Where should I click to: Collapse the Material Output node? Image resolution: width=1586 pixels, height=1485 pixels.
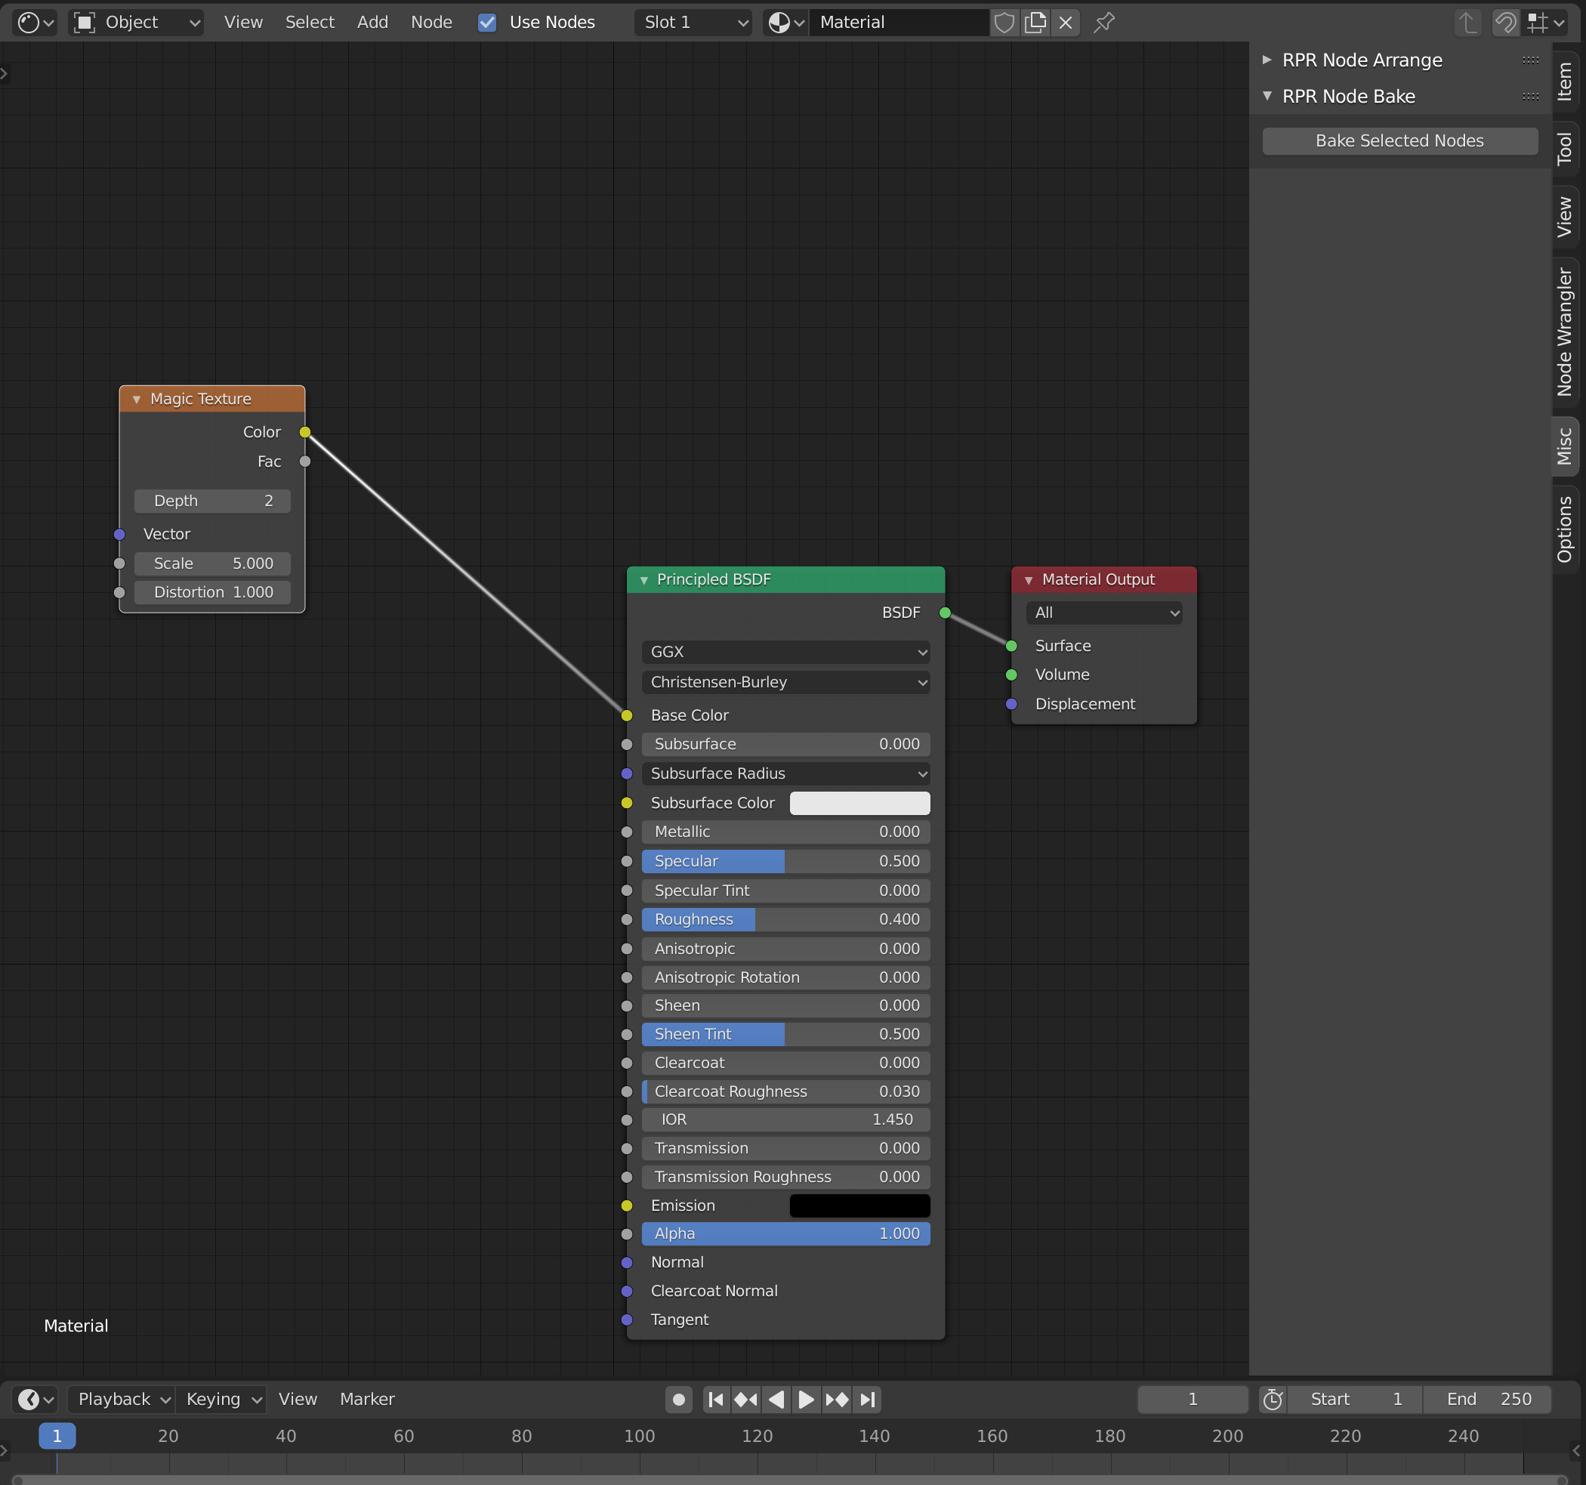1029,580
